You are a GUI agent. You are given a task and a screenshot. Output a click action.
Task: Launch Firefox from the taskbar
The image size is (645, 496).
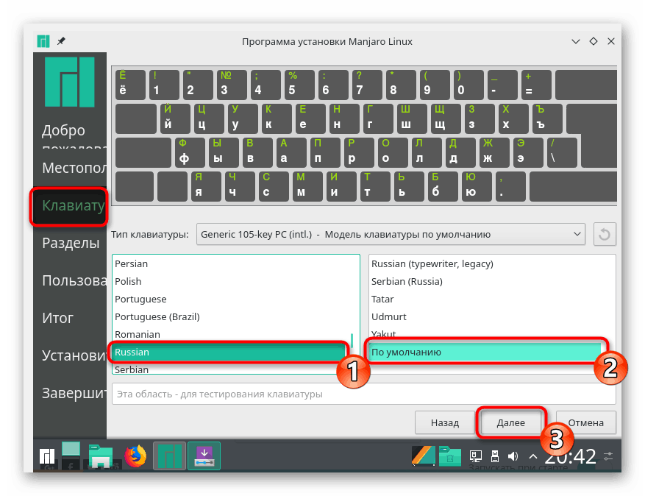coord(135,456)
